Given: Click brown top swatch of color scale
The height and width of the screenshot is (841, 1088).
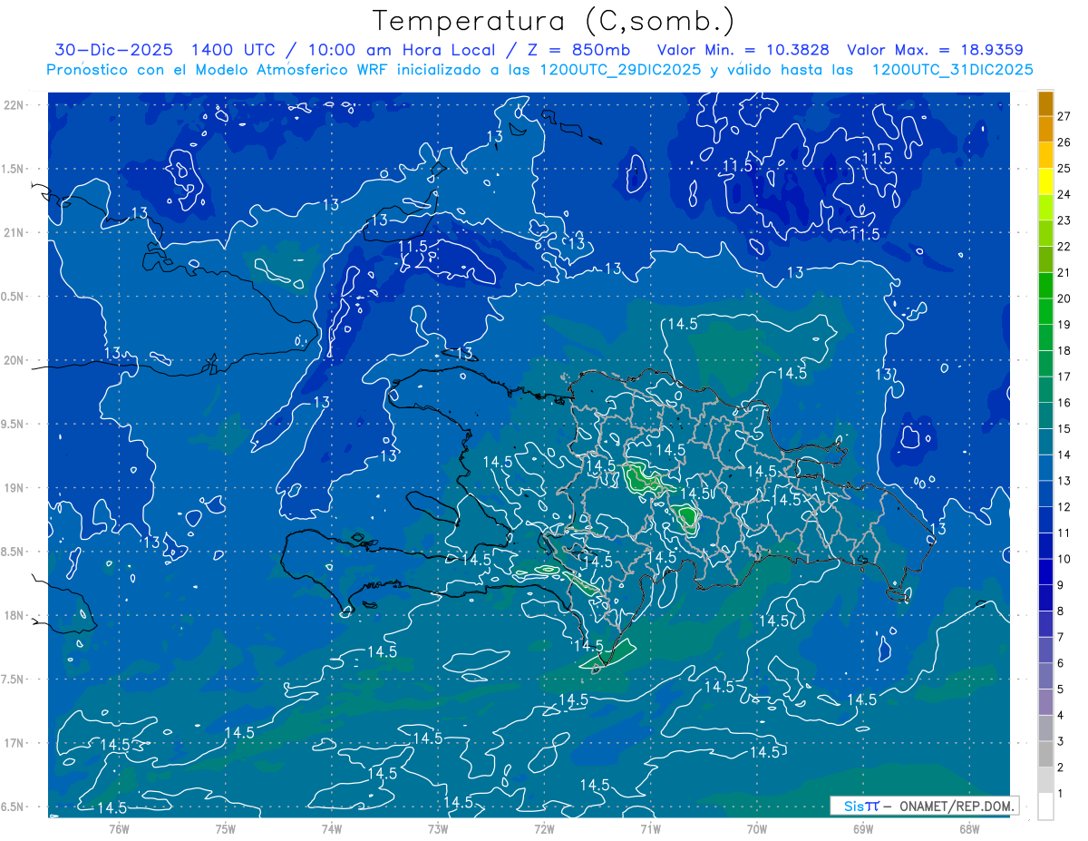Looking at the screenshot, I should (x=1045, y=103).
